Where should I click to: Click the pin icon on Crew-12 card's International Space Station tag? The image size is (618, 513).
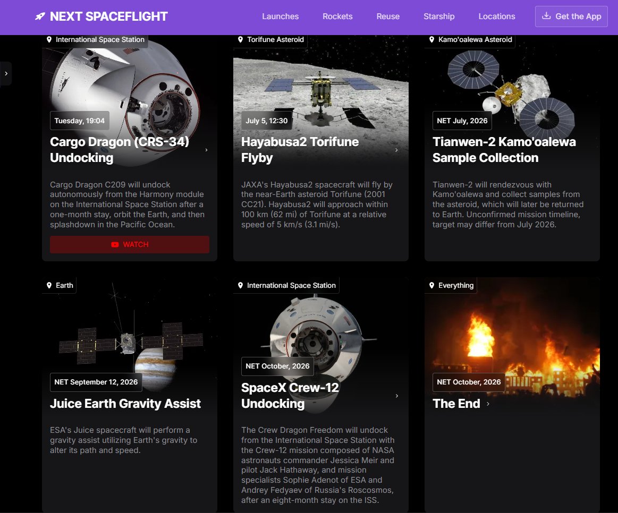240,285
